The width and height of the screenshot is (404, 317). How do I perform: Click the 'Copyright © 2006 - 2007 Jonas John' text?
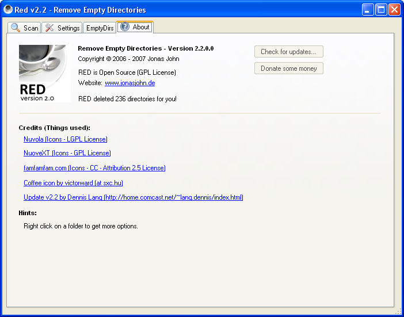(x=128, y=59)
